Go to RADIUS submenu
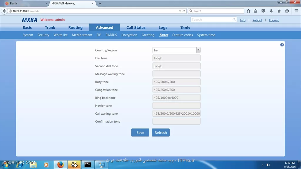The image size is (301, 169). (x=111, y=35)
